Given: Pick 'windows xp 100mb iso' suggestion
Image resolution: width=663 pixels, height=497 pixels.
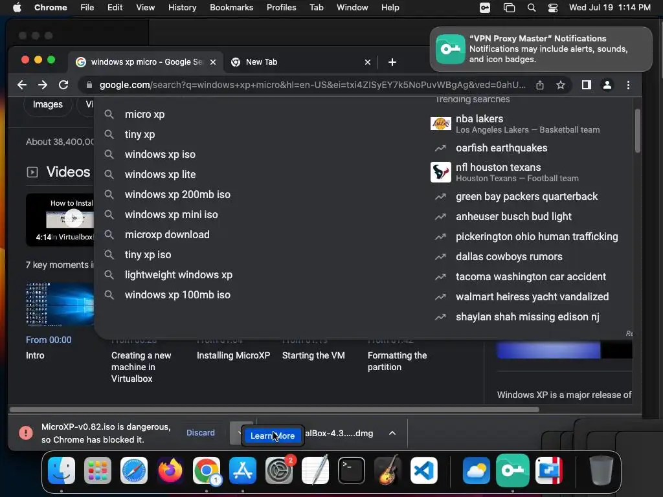Looking at the screenshot, I should [177, 295].
